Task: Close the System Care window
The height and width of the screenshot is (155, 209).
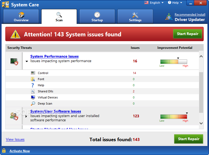Action: [x=201, y=3]
